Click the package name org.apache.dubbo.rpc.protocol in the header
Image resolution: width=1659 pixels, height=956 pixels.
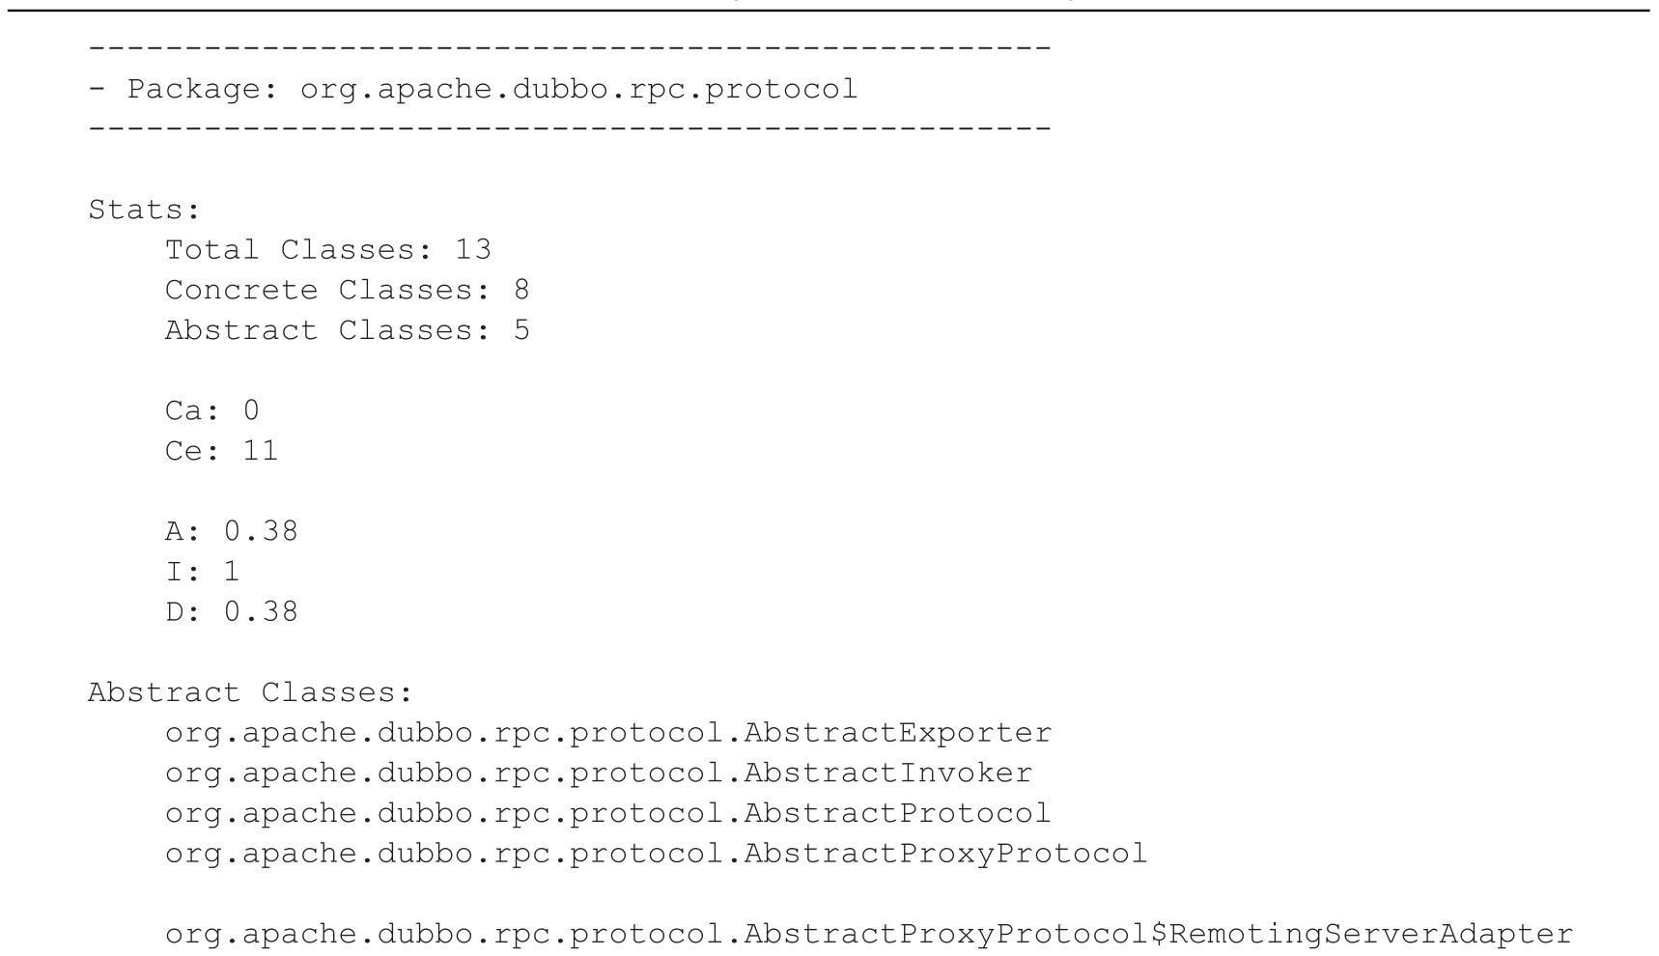pos(578,89)
